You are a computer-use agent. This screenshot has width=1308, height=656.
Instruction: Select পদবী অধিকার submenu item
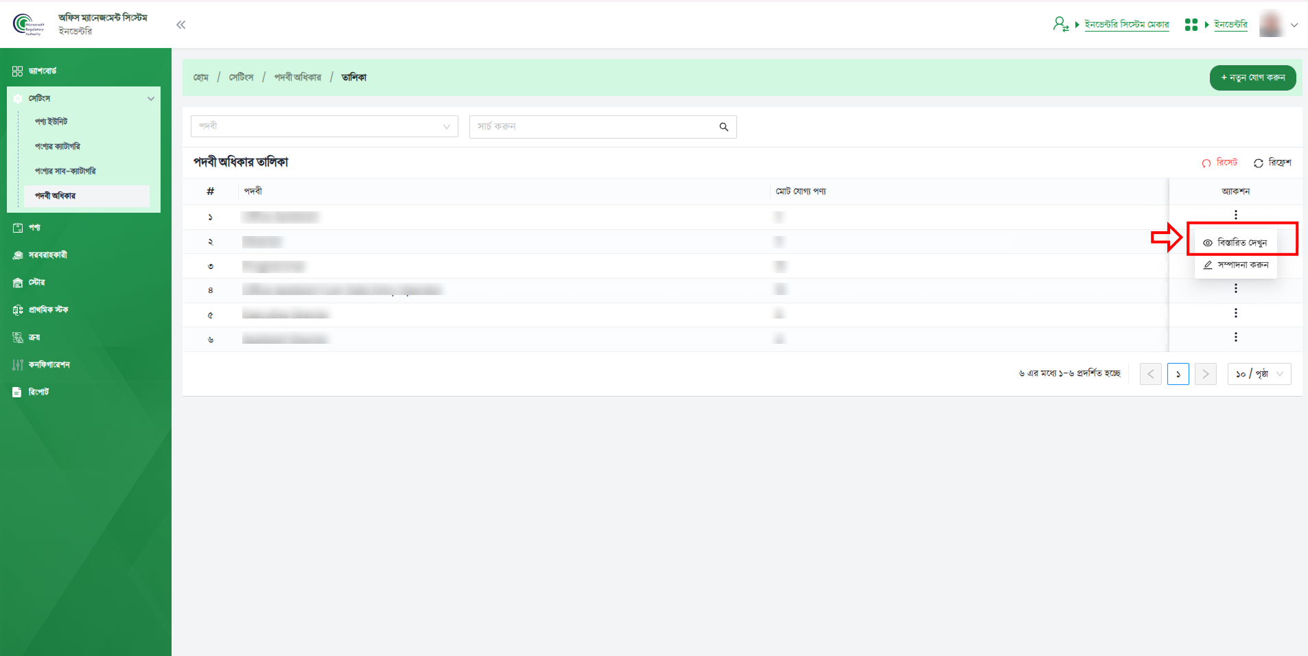coord(86,196)
